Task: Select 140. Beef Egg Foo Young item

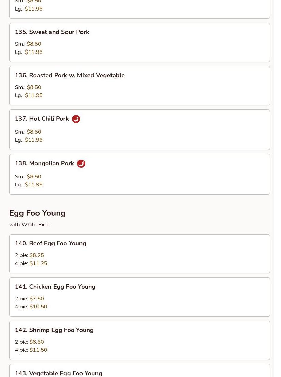Action: pos(139,254)
